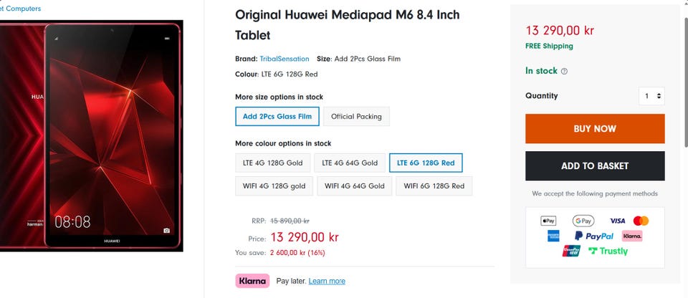The image size is (688, 298).
Task: Click the Google Pay payment icon
Action: click(x=583, y=221)
